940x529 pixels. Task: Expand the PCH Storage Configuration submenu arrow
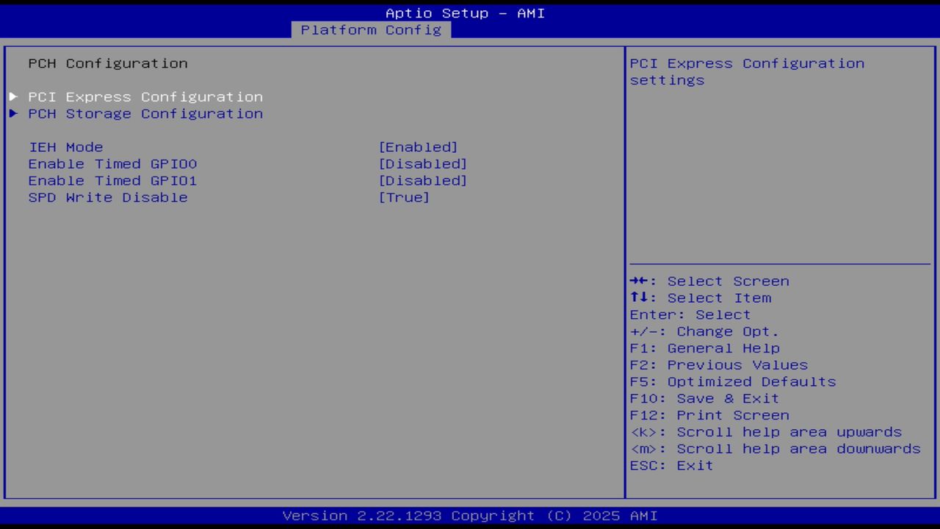pyautogui.click(x=12, y=113)
